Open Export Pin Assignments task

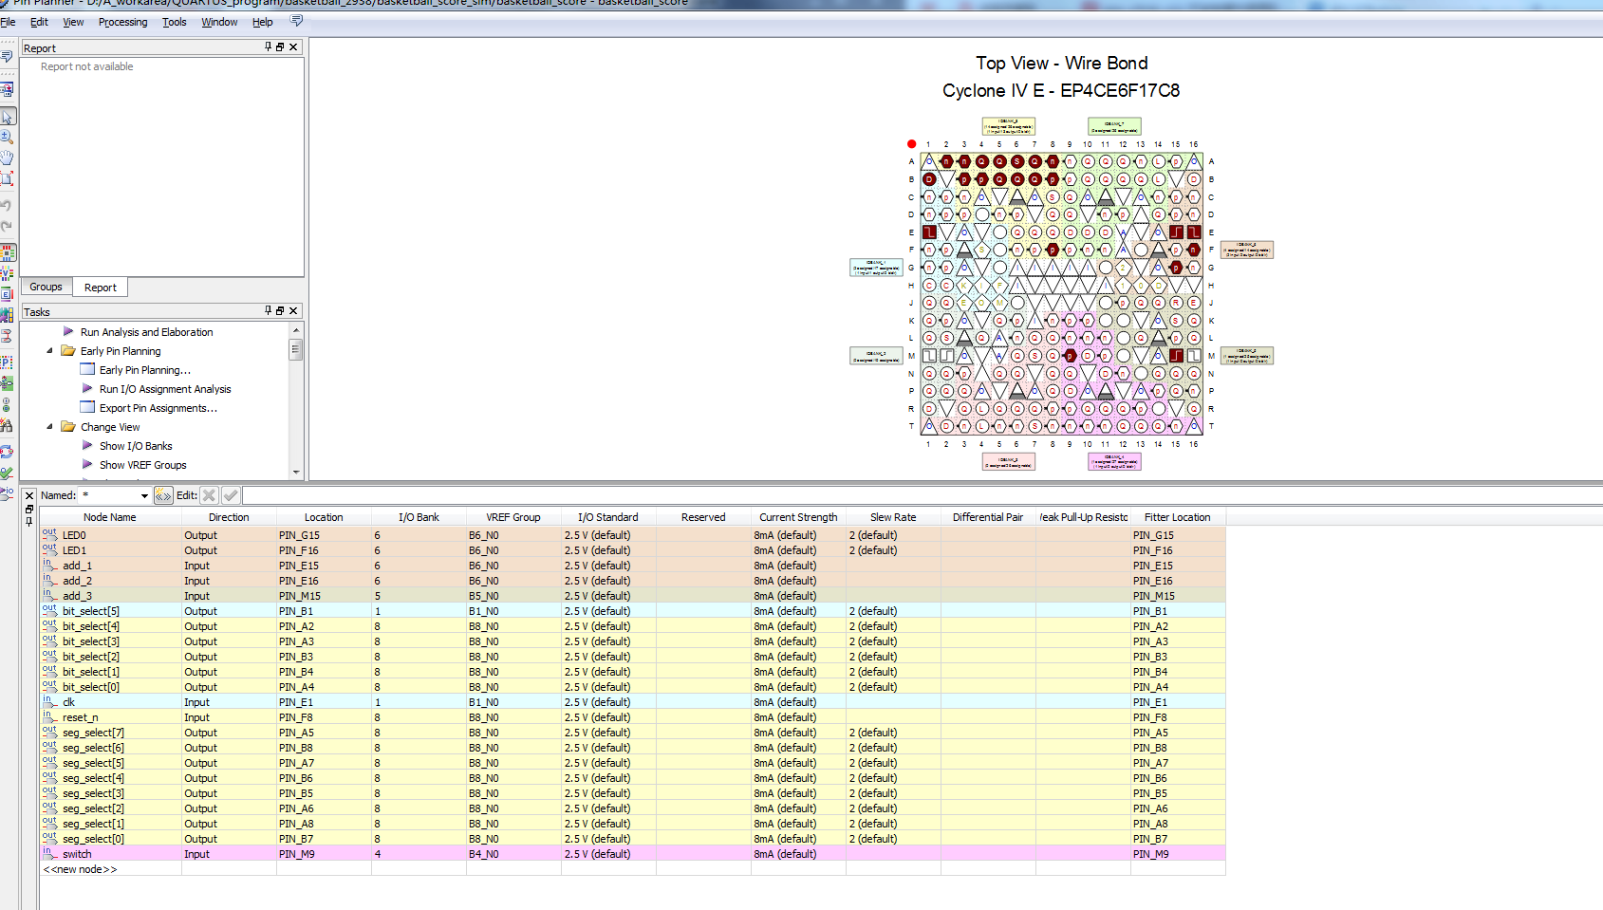pyautogui.click(x=158, y=408)
